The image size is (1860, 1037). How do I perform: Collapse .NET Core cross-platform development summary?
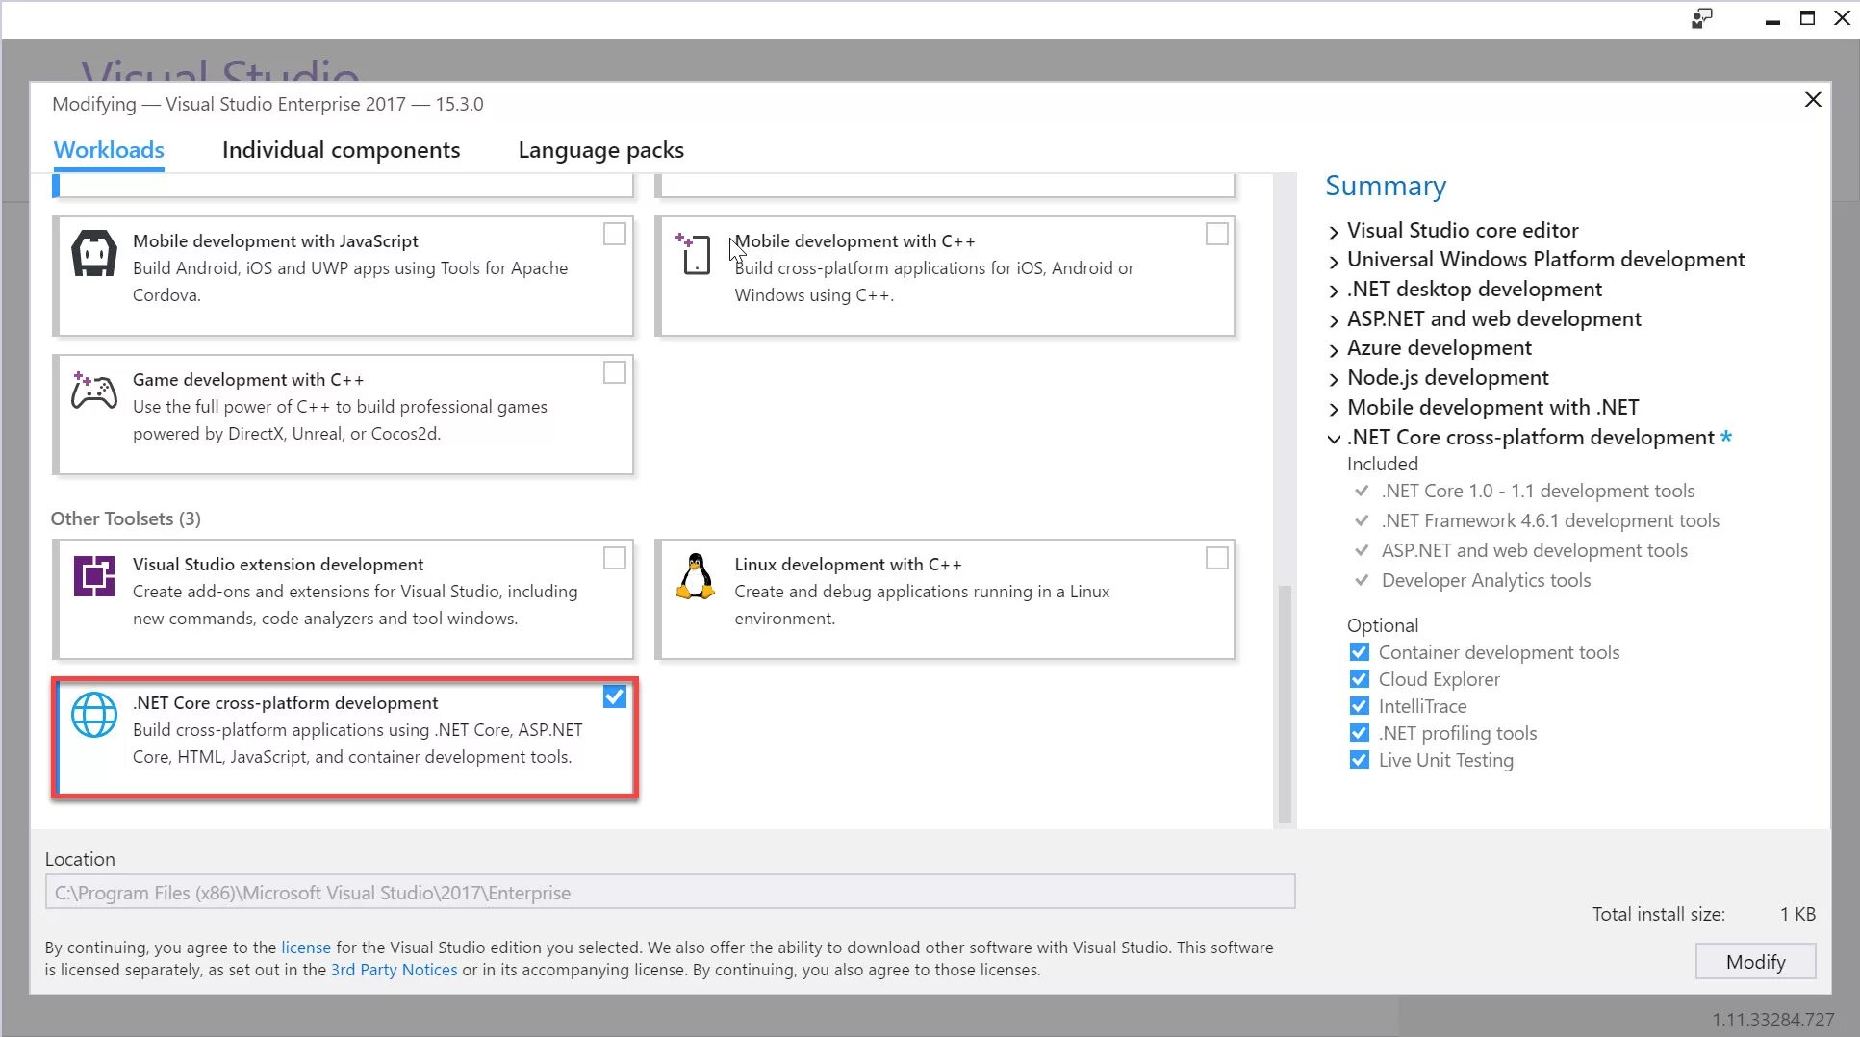click(1334, 439)
